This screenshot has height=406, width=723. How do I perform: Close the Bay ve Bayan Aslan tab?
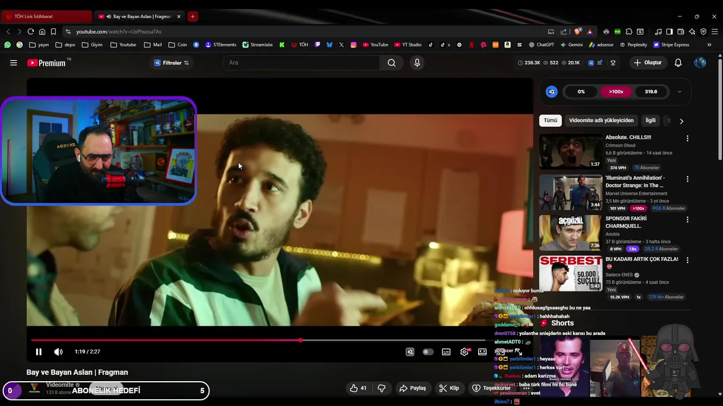pos(178,16)
